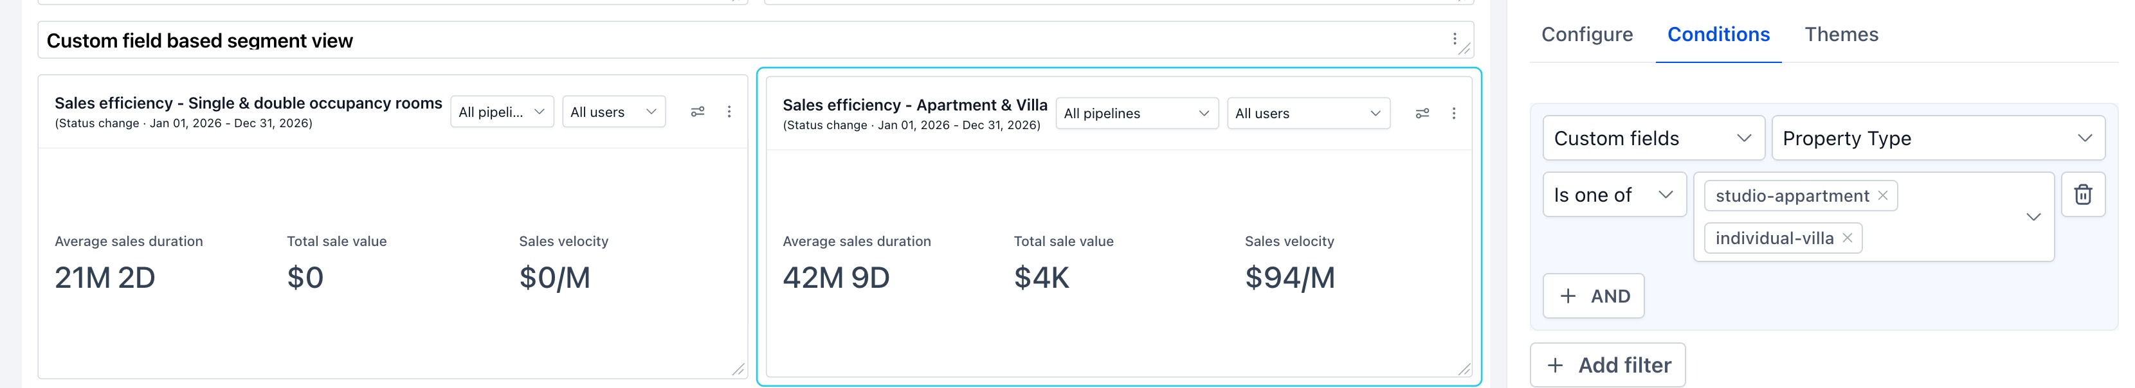
Task: Open three-dot menu of Custom field based segment view
Action: 1455,39
